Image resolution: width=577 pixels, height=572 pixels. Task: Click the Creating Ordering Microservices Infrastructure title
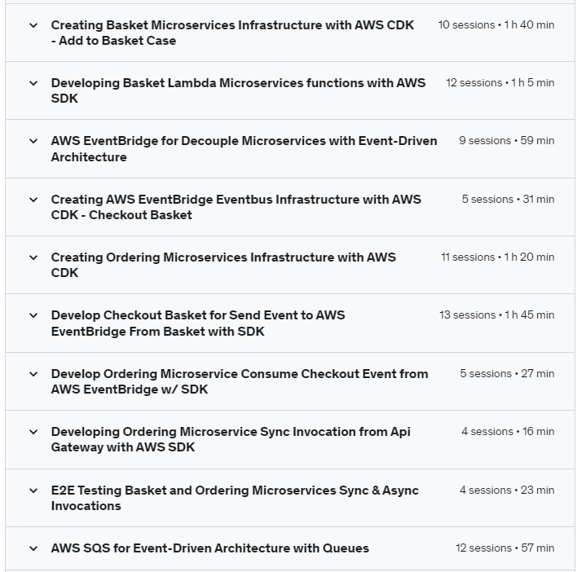click(x=223, y=265)
